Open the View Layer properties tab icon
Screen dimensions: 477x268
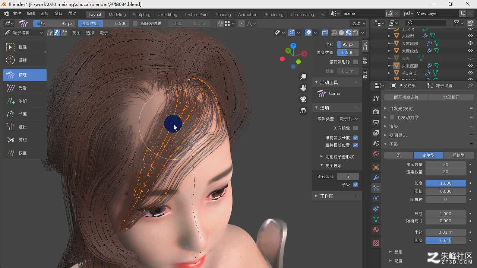tap(376, 133)
